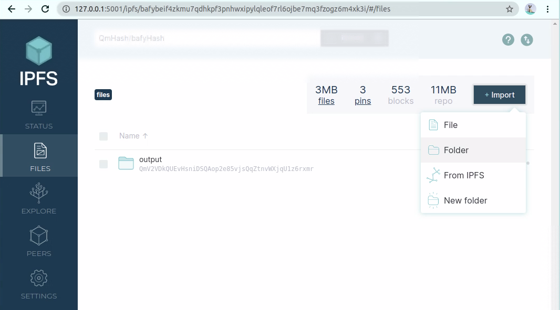560x310 pixels.
Task: Click the 11MB repo statistic
Action: [x=443, y=95]
